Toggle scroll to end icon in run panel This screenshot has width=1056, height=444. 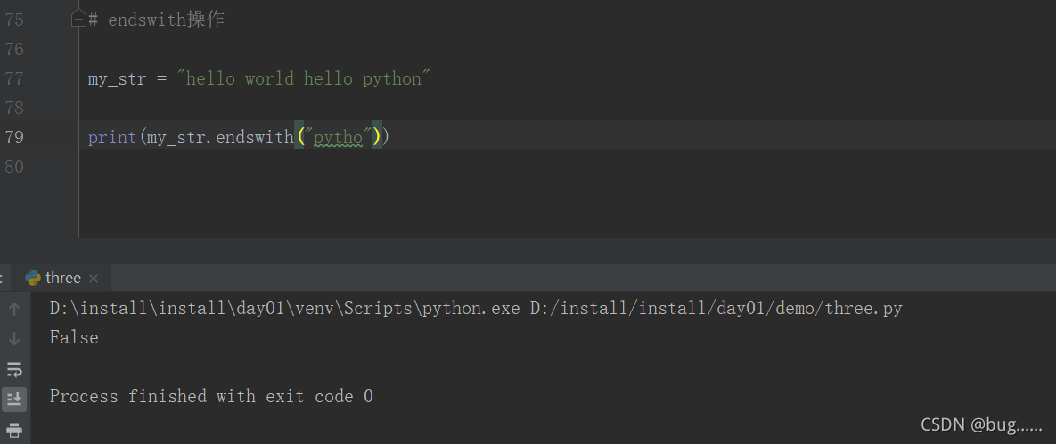(x=14, y=399)
